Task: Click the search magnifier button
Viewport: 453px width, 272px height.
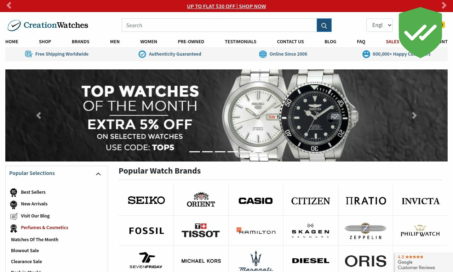Action: click(x=324, y=25)
